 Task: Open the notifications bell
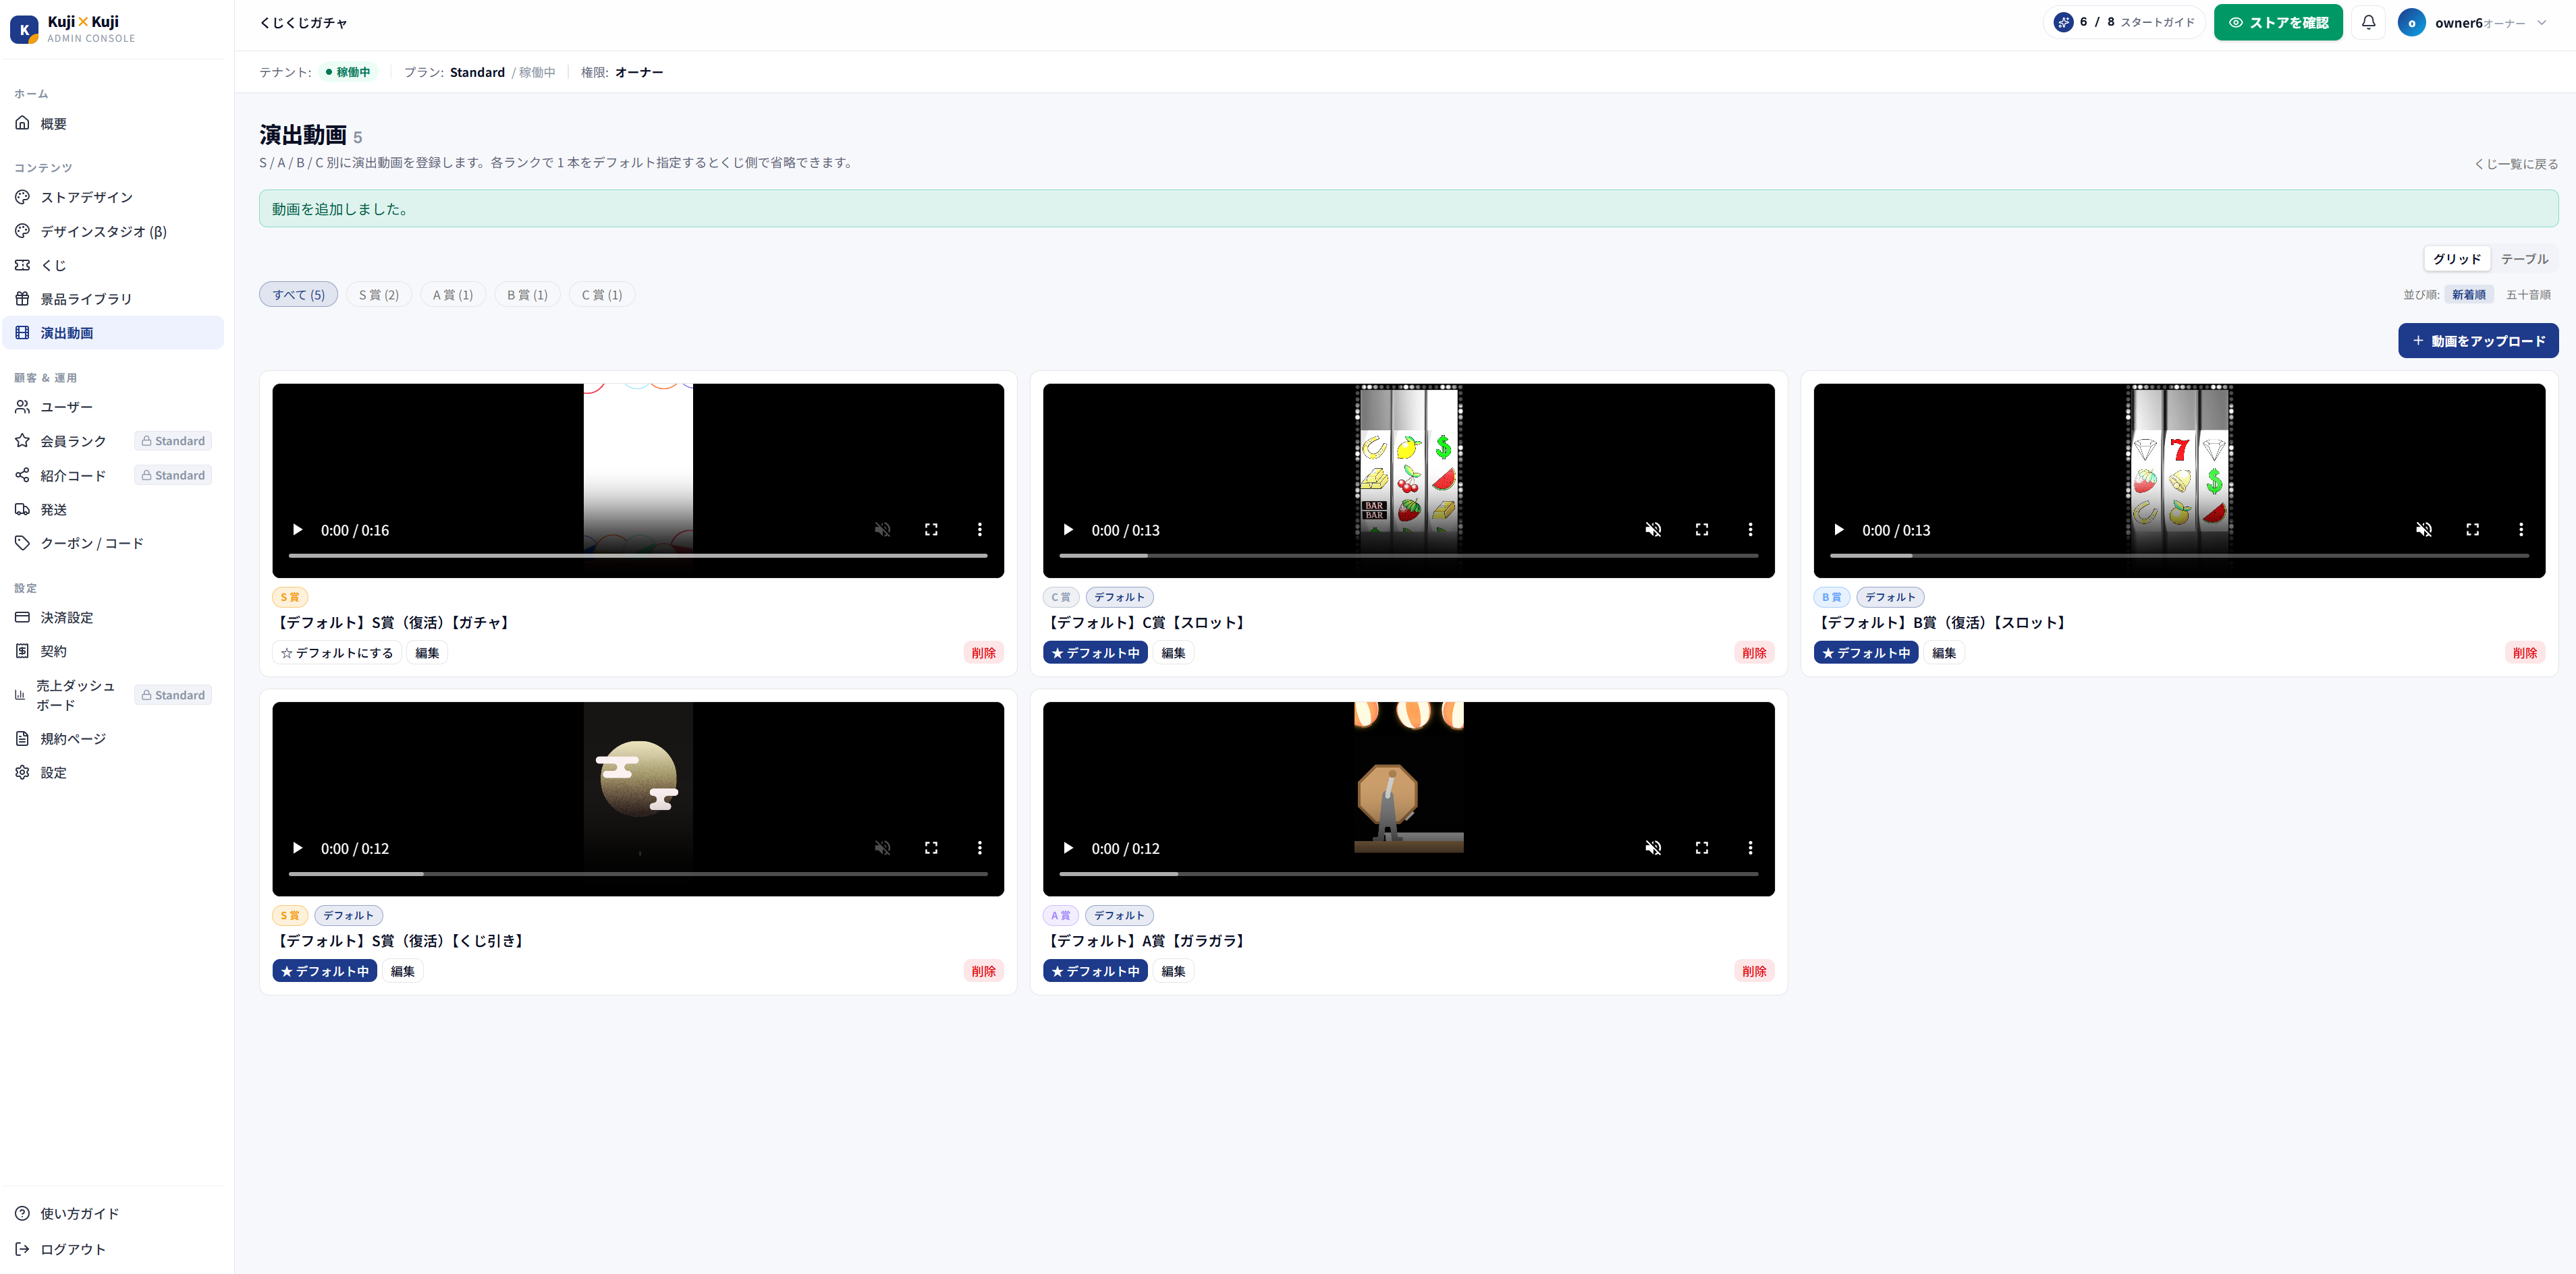2369,22
